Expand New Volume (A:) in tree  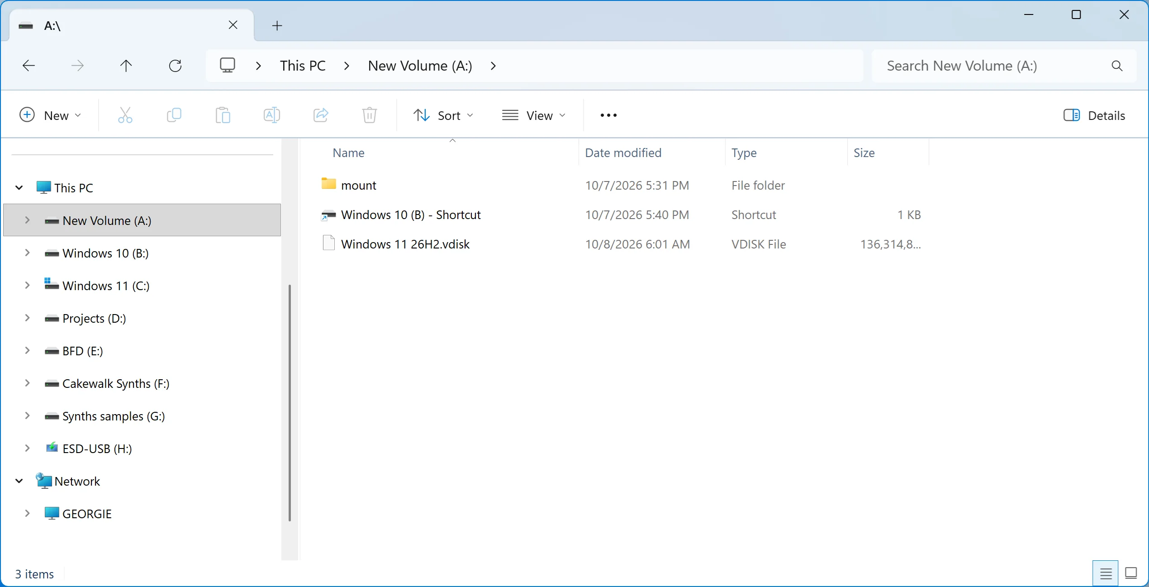click(x=27, y=220)
